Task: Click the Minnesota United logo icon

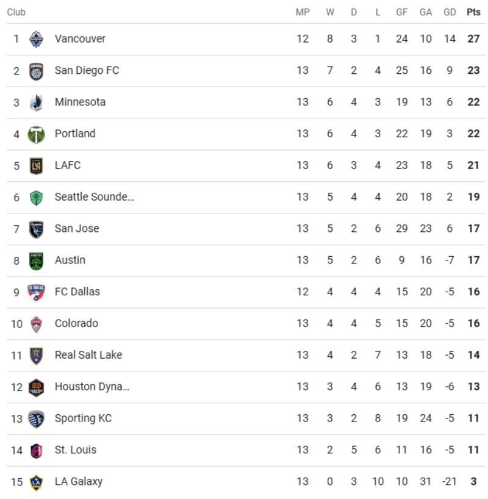Action: click(37, 102)
